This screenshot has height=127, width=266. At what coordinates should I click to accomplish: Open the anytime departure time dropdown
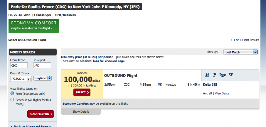click(x=43, y=78)
